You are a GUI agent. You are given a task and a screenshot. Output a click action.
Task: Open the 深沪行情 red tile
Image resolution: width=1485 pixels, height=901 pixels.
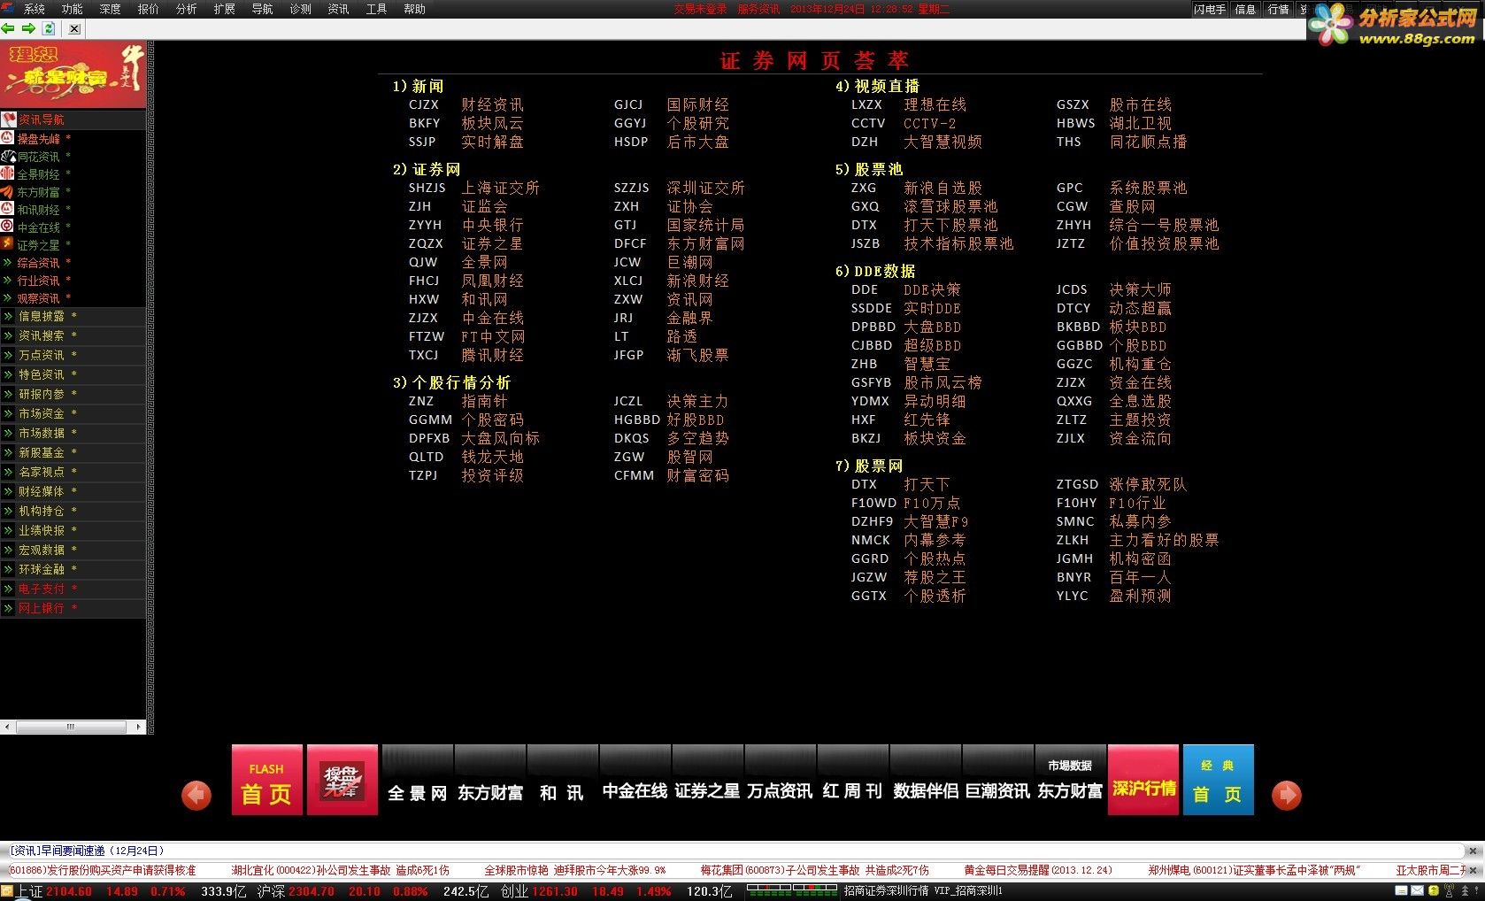1143,780
